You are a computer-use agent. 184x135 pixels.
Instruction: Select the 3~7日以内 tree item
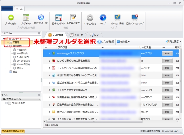pyautogui.click(x=20, y=53)
